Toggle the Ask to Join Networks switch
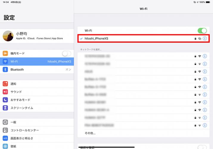Image resolution: width=213 pixels, height=149 pixels. click(202, 147)
